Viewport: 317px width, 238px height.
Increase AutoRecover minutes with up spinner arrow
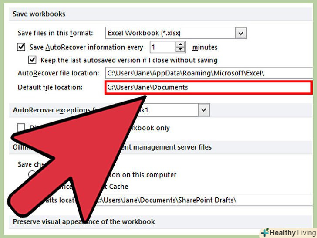(180, 44)
